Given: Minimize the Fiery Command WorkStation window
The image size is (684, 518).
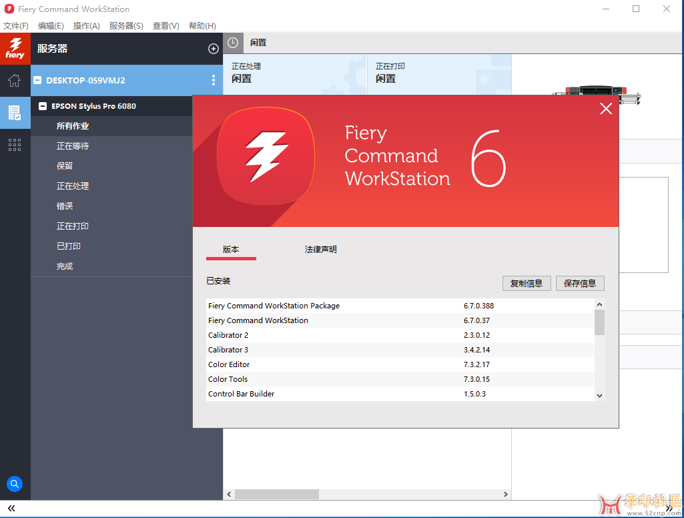Looking at the screenshot, I should tap(606, 9).
